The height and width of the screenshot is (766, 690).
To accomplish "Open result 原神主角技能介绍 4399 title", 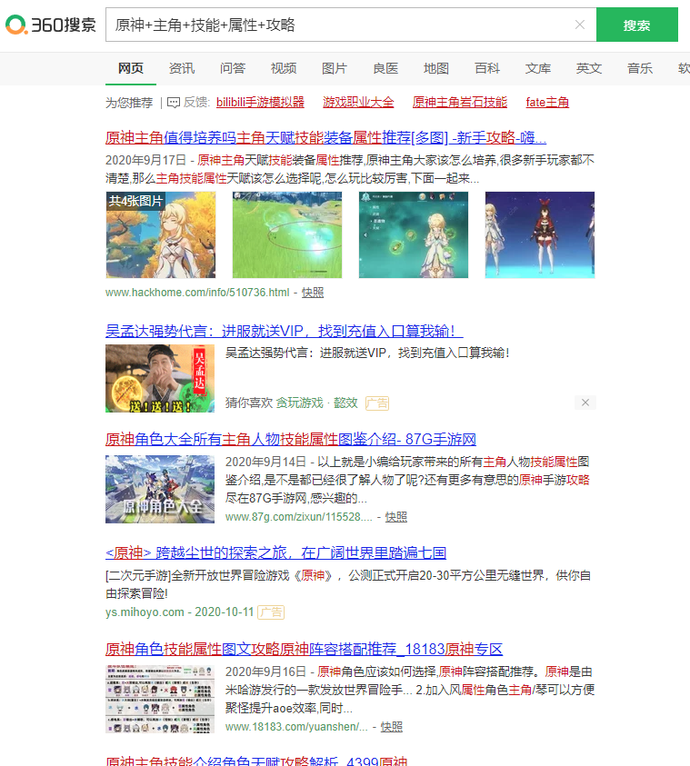I will 256,761.
